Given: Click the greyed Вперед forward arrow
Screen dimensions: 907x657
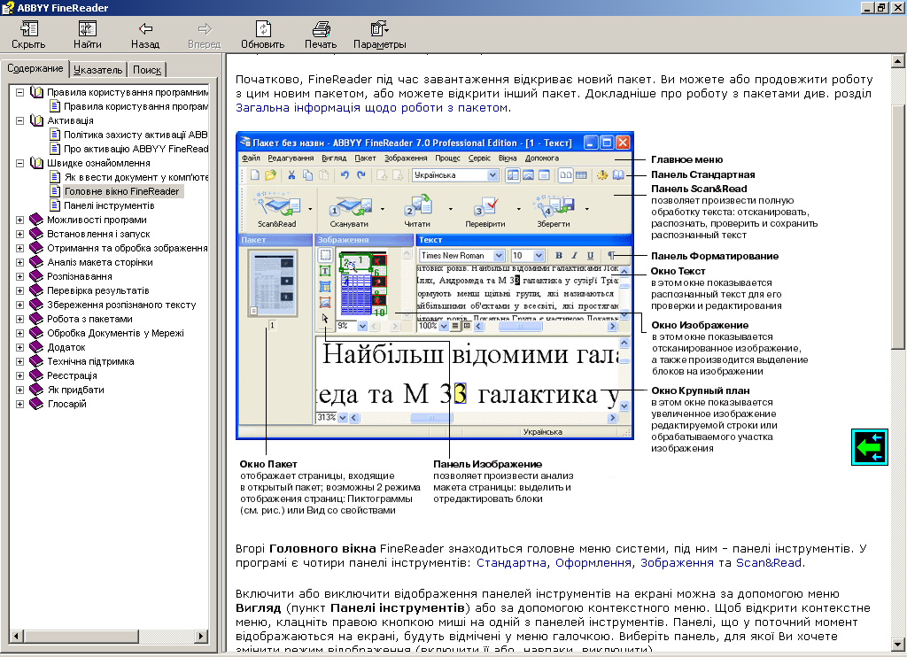Looking at the screenshot, I should pyautogui.click(x=205, y=35).
